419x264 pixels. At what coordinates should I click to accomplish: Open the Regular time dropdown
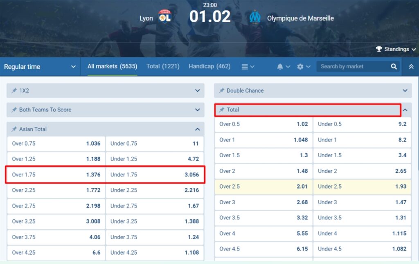(x=39, y=66)
